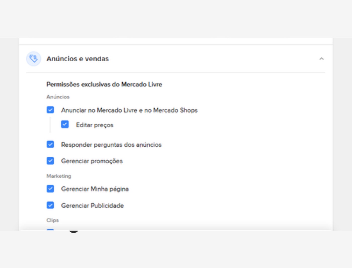Uncheck Anunciar no Mercado Livre e no Mercado Shops

click(x=50, y=110)
